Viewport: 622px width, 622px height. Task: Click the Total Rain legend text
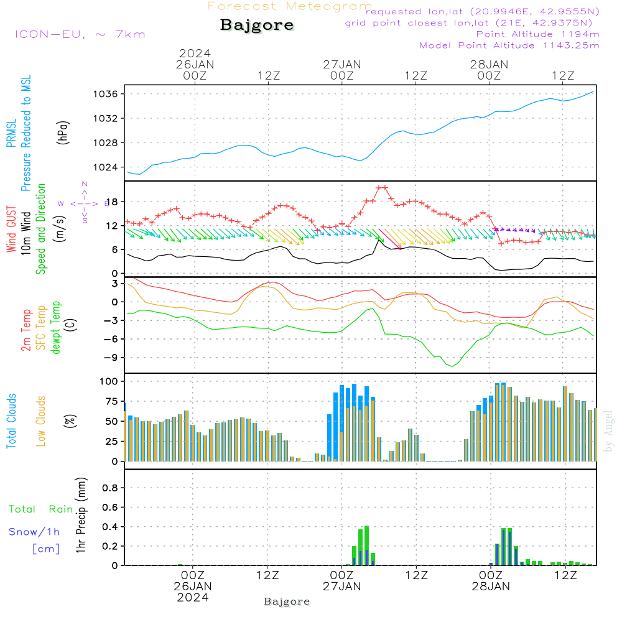click(x=41, y=509)
